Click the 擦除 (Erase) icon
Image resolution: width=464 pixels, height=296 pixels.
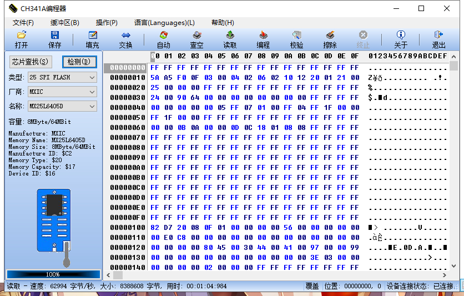tap(330, 35)
